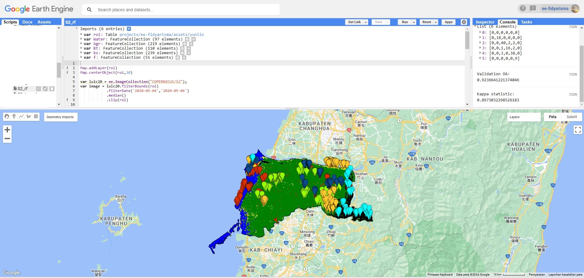Select the add marker drawing tool

[14, 117]
